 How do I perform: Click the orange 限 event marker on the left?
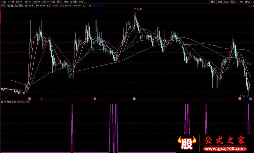click(30, 99)
